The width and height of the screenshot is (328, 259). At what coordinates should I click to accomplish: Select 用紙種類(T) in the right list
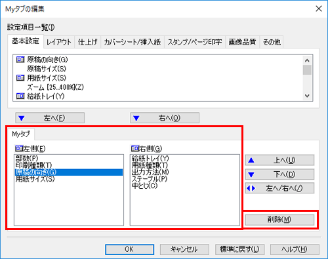click(184, 165)
